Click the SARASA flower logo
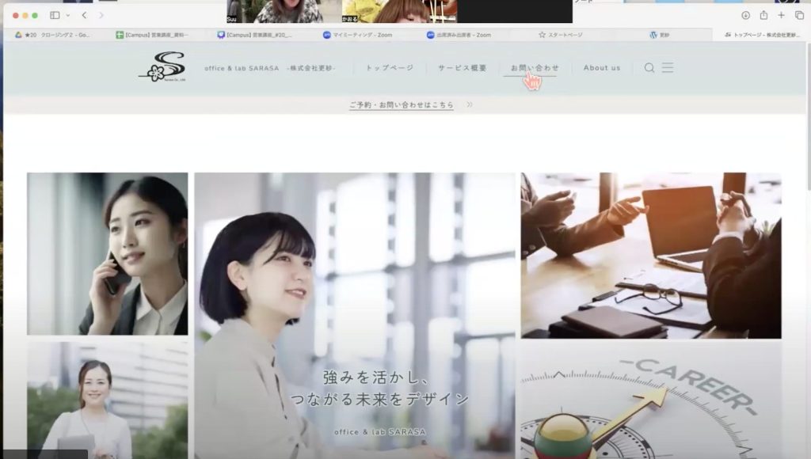 [162, 67]
